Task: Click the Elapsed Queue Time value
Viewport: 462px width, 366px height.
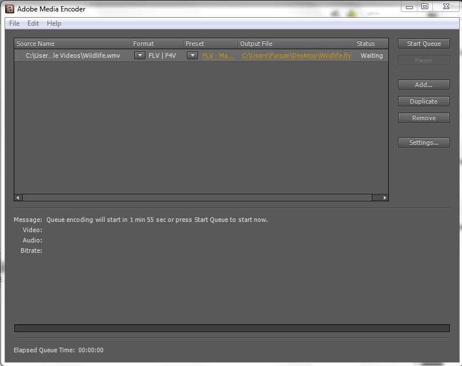Action: coord(91,350)
